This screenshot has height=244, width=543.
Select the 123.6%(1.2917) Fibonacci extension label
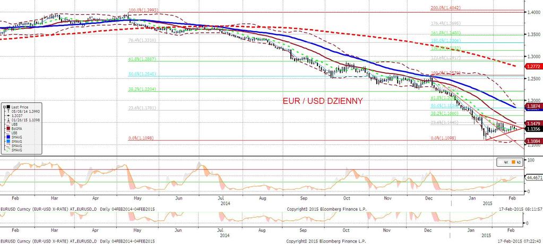click(445, 58)
